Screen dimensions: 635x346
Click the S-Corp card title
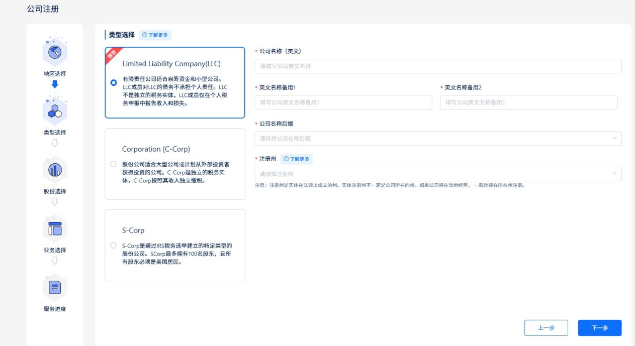point(133,230)
